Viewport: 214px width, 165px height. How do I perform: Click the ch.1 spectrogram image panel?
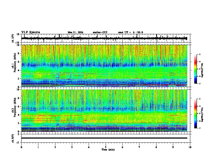pyautogui.click(x=104, y=66)
